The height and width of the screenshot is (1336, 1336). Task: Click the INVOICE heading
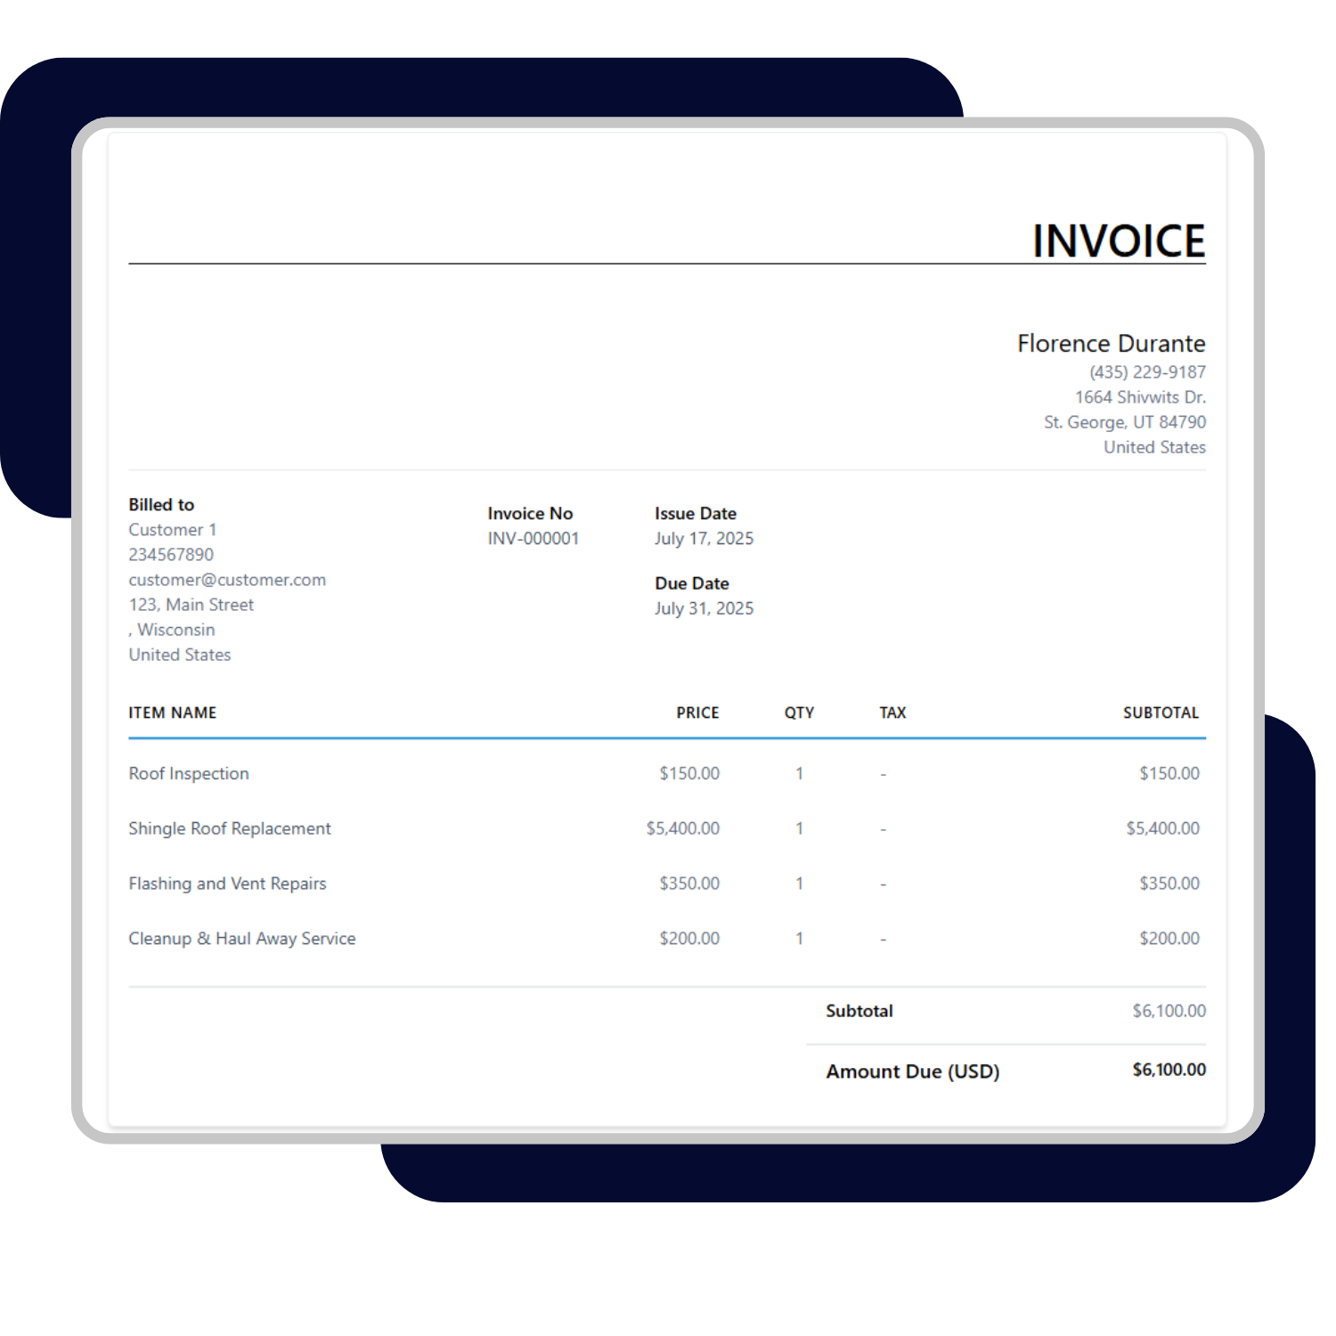coord(1118,241)
